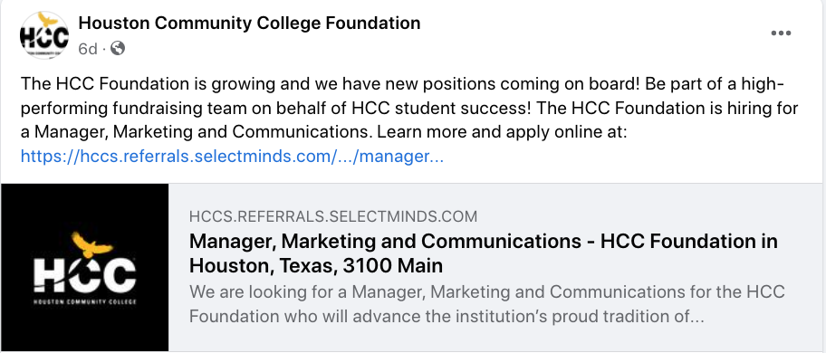Click the white HCC letters in thumbnail
Screen dimensions: 826x353
click(84, 275)
